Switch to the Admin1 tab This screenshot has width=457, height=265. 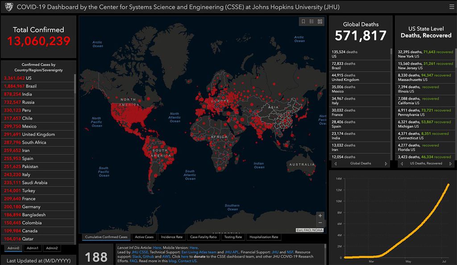click(32, 248)
